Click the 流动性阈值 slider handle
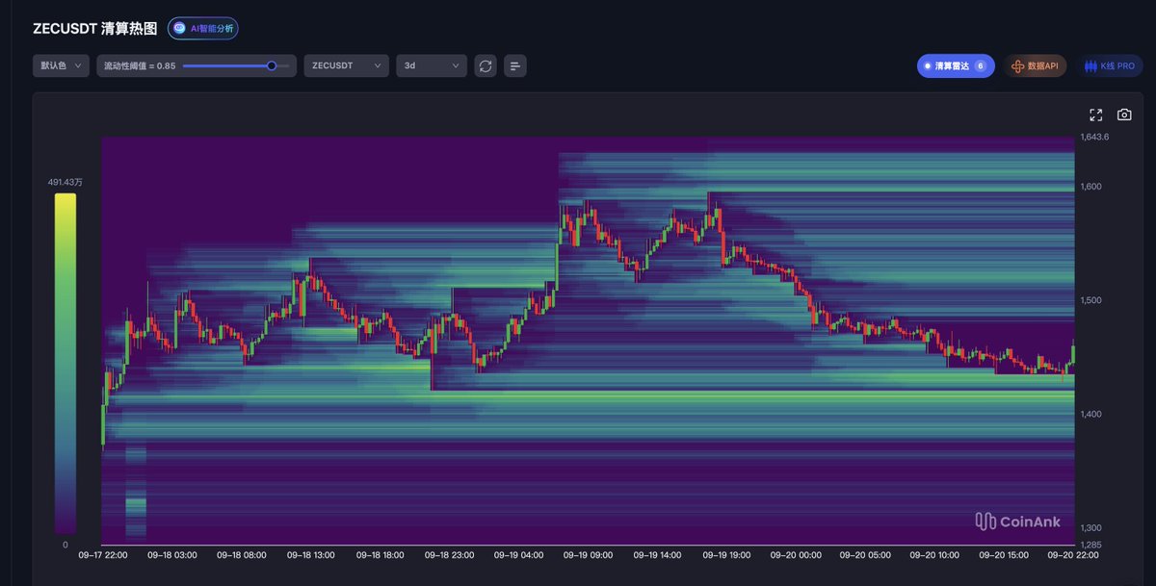Screen dimensions: 1156x586 point(272,65)
